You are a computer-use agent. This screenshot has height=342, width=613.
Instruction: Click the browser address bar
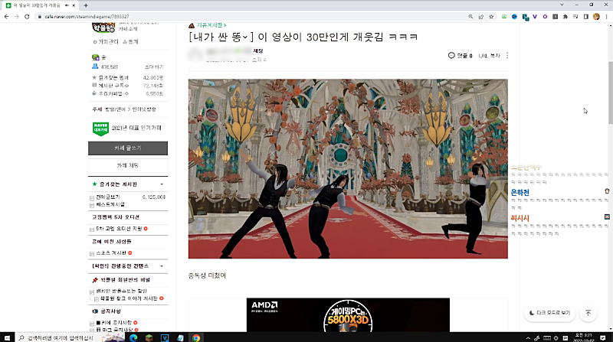click(230, 16)
